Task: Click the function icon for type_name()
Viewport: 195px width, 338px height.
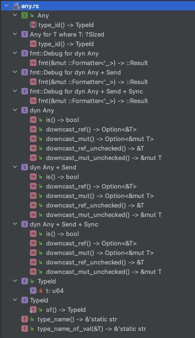Action: point(25,319)
